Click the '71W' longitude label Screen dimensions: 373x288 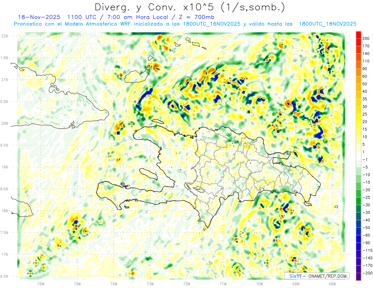point(223,284)
